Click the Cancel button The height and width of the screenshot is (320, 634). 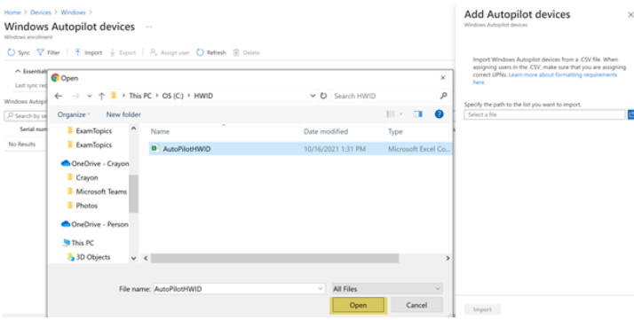pyautogui.click(x=416, y=306)
